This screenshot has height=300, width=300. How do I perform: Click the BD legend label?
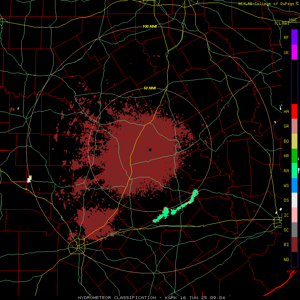[286, 141]
